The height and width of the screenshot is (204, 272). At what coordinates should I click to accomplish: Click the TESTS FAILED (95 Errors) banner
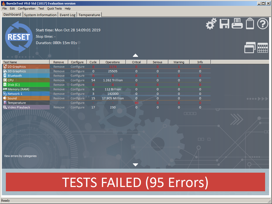[135, 182]
